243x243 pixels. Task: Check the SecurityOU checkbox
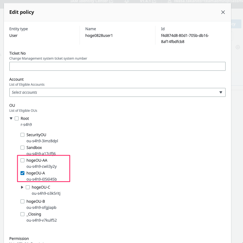(x=22, y=135)
